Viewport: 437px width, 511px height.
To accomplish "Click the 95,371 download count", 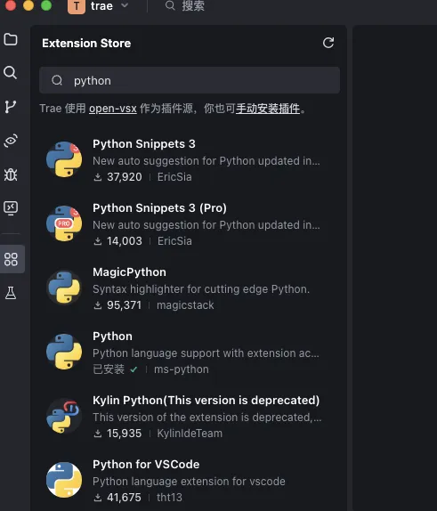I will pos(125,305).
